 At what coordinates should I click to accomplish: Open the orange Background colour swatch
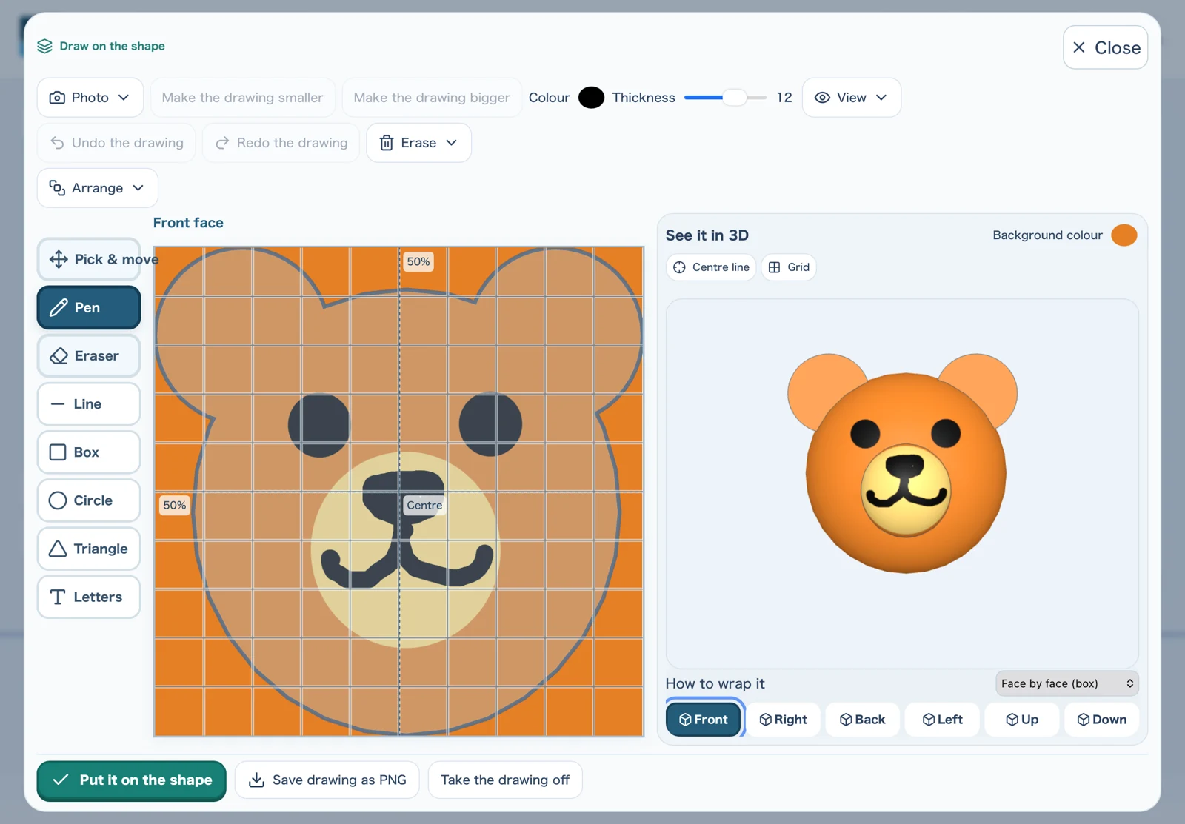click(x=1124, y=235)
